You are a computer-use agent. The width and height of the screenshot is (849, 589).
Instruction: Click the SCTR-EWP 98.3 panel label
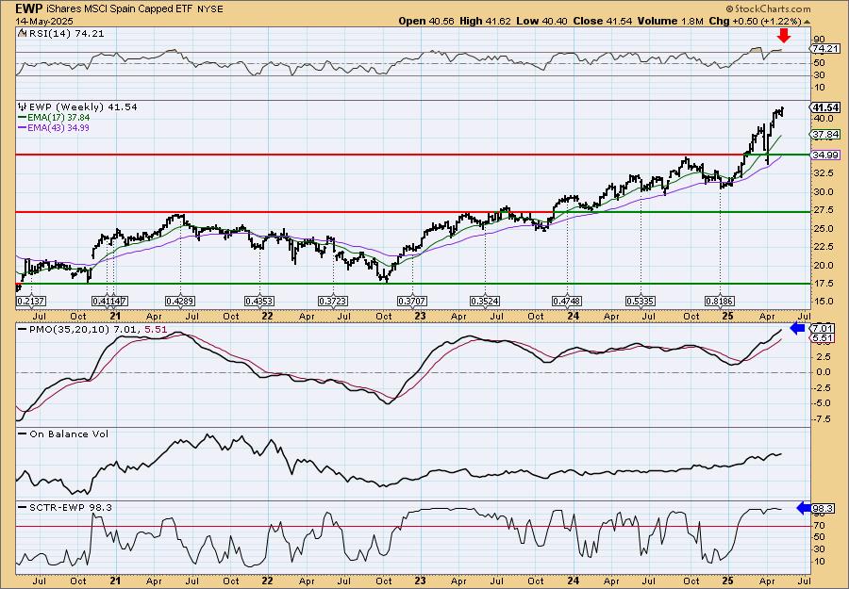tap(71, 507)
